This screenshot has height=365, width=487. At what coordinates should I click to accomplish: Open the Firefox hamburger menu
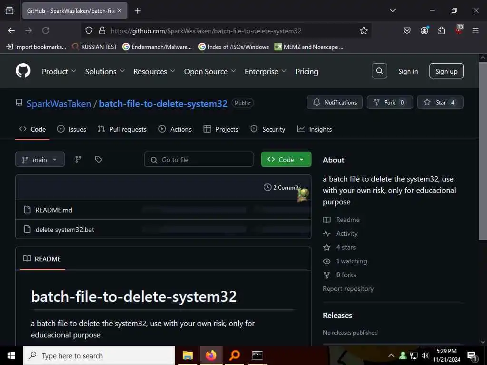tap(476, 30)
